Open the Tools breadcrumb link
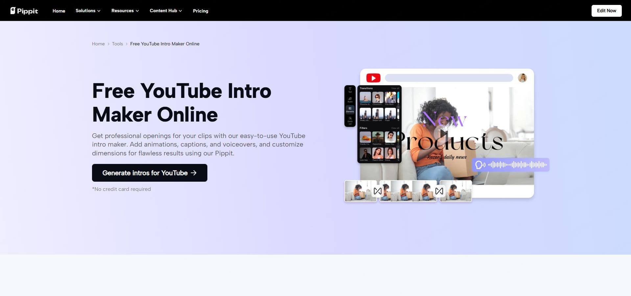 coord(117,43)
